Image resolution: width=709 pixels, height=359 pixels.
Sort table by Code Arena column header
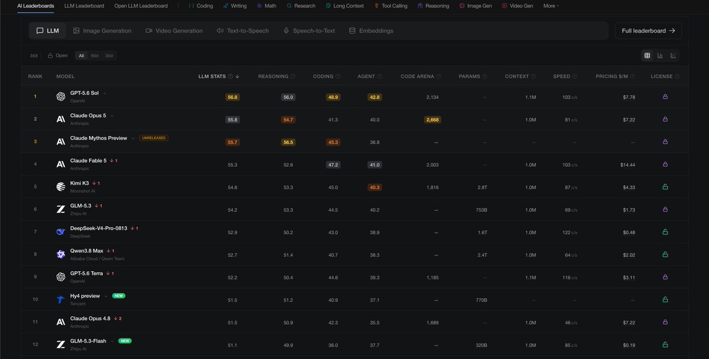(417, 77)
